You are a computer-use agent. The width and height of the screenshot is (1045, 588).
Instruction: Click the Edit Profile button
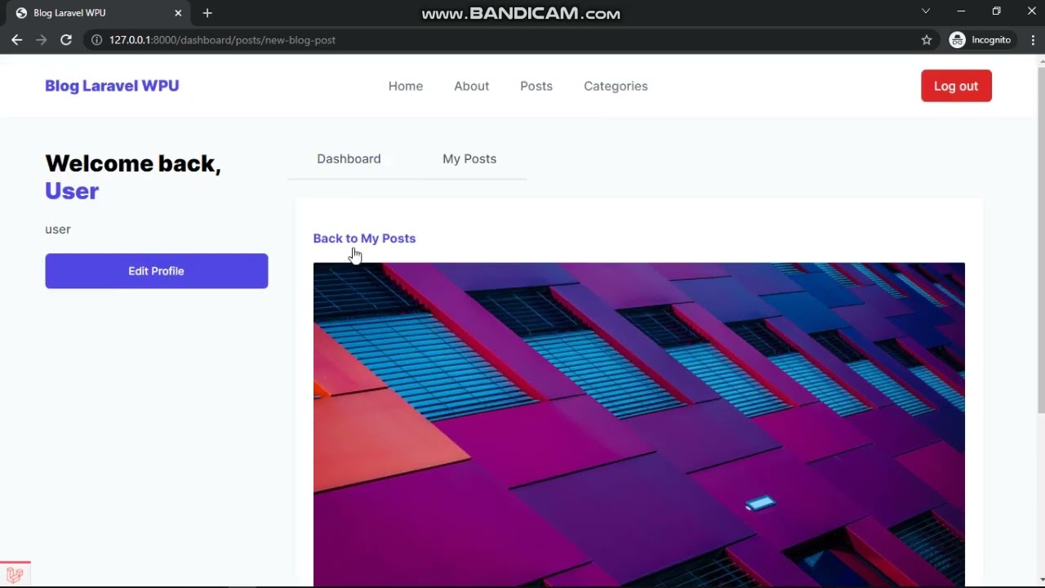click(156, 271)
